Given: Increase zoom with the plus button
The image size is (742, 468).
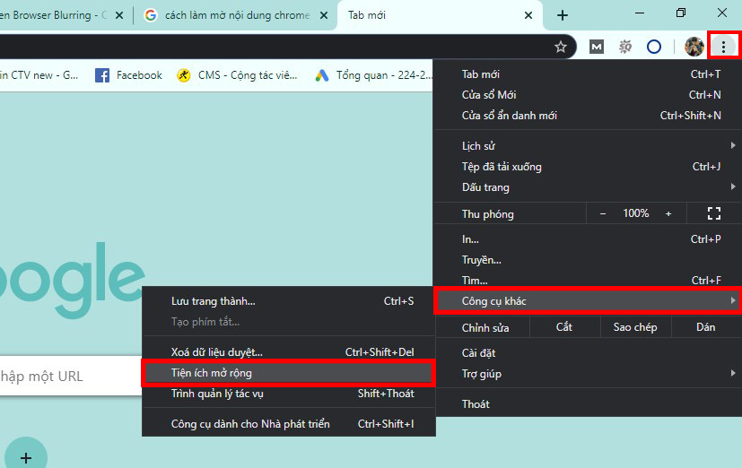Looking at the screenshot, I should click(x=668, y=213).
